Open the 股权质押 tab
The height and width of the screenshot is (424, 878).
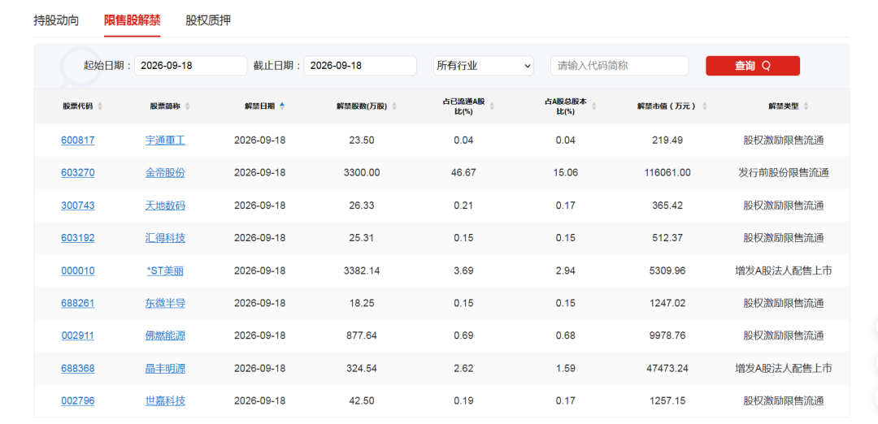click(208, 20)
